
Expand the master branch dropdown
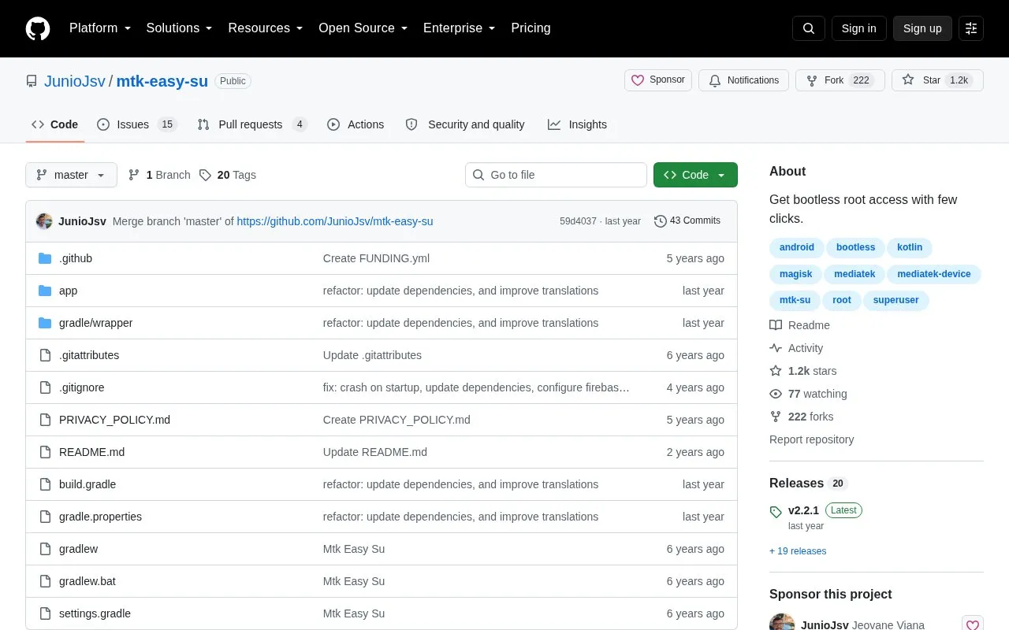(71, 175)
